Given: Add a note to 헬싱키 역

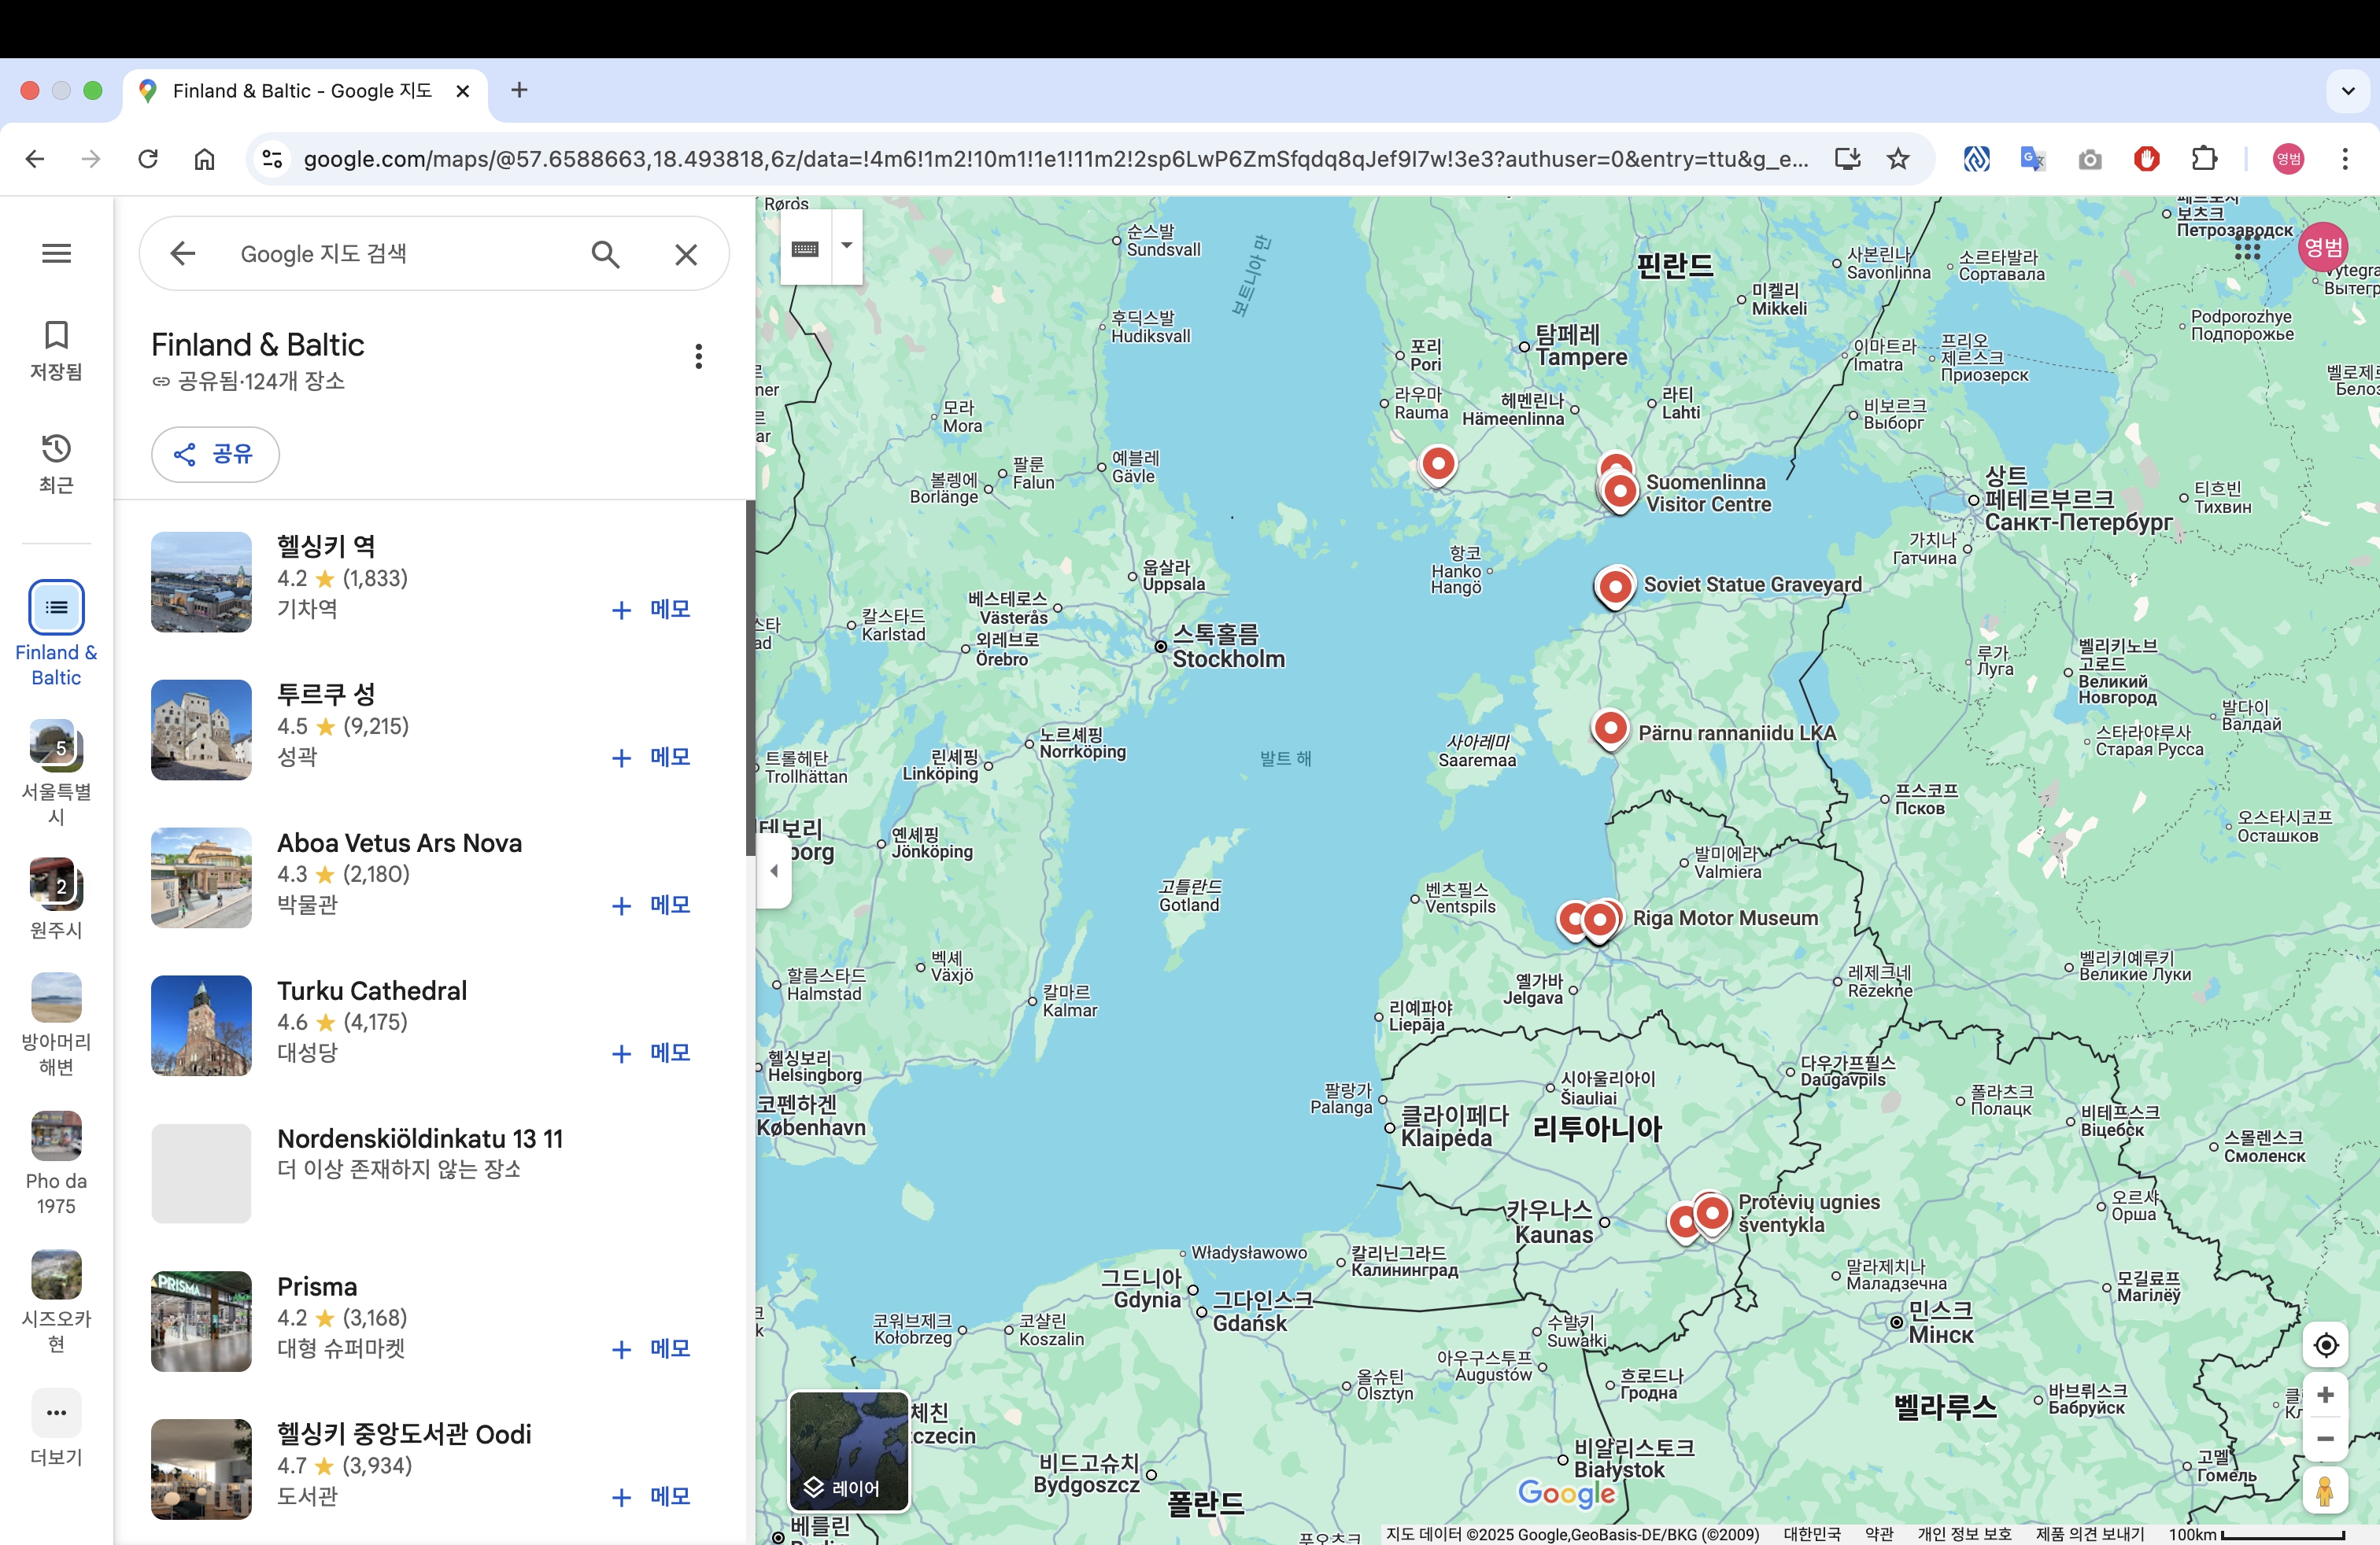Looking at the screenshot, I should [x=651, y=610].
